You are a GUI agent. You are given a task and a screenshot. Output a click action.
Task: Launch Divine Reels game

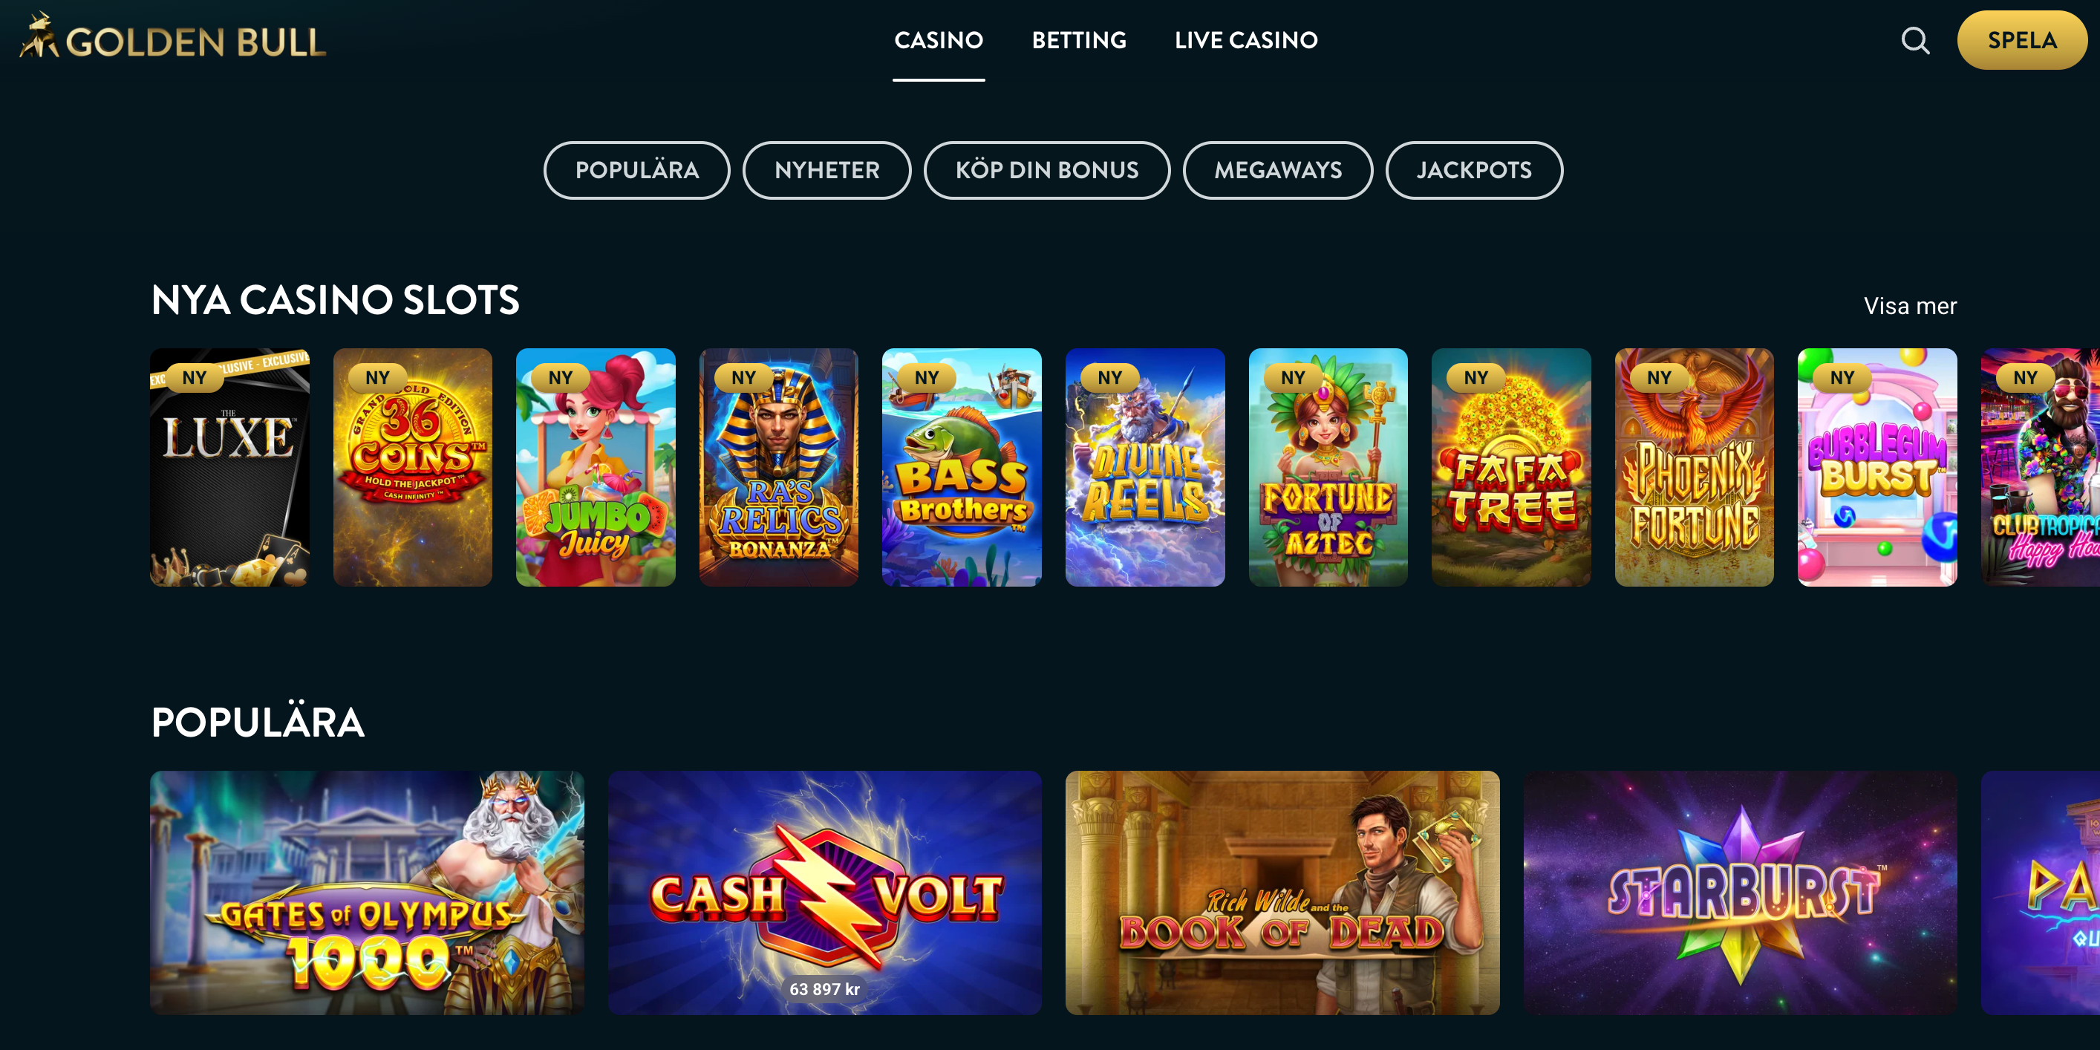pyautogui.click(x=1145, y=467)
